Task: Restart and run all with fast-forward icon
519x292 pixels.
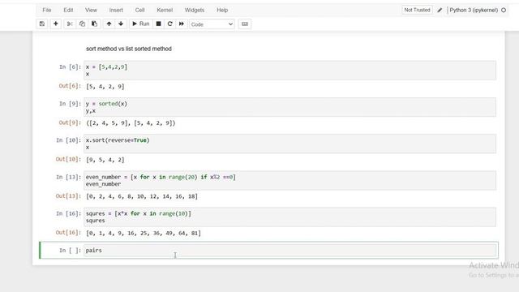Action: click(x=182, y=24)
